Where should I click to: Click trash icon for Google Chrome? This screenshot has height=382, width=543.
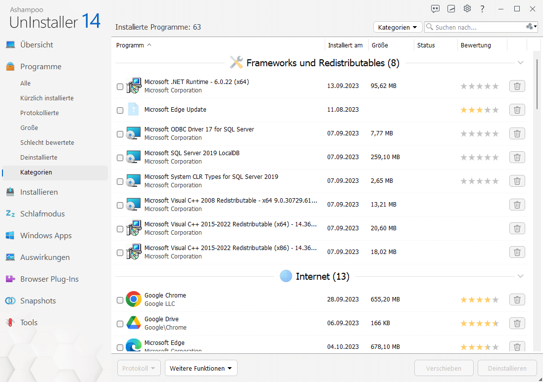pyautogui.click(x=517, y=300)
